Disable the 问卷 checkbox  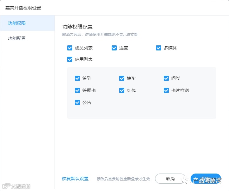point(166,78)
